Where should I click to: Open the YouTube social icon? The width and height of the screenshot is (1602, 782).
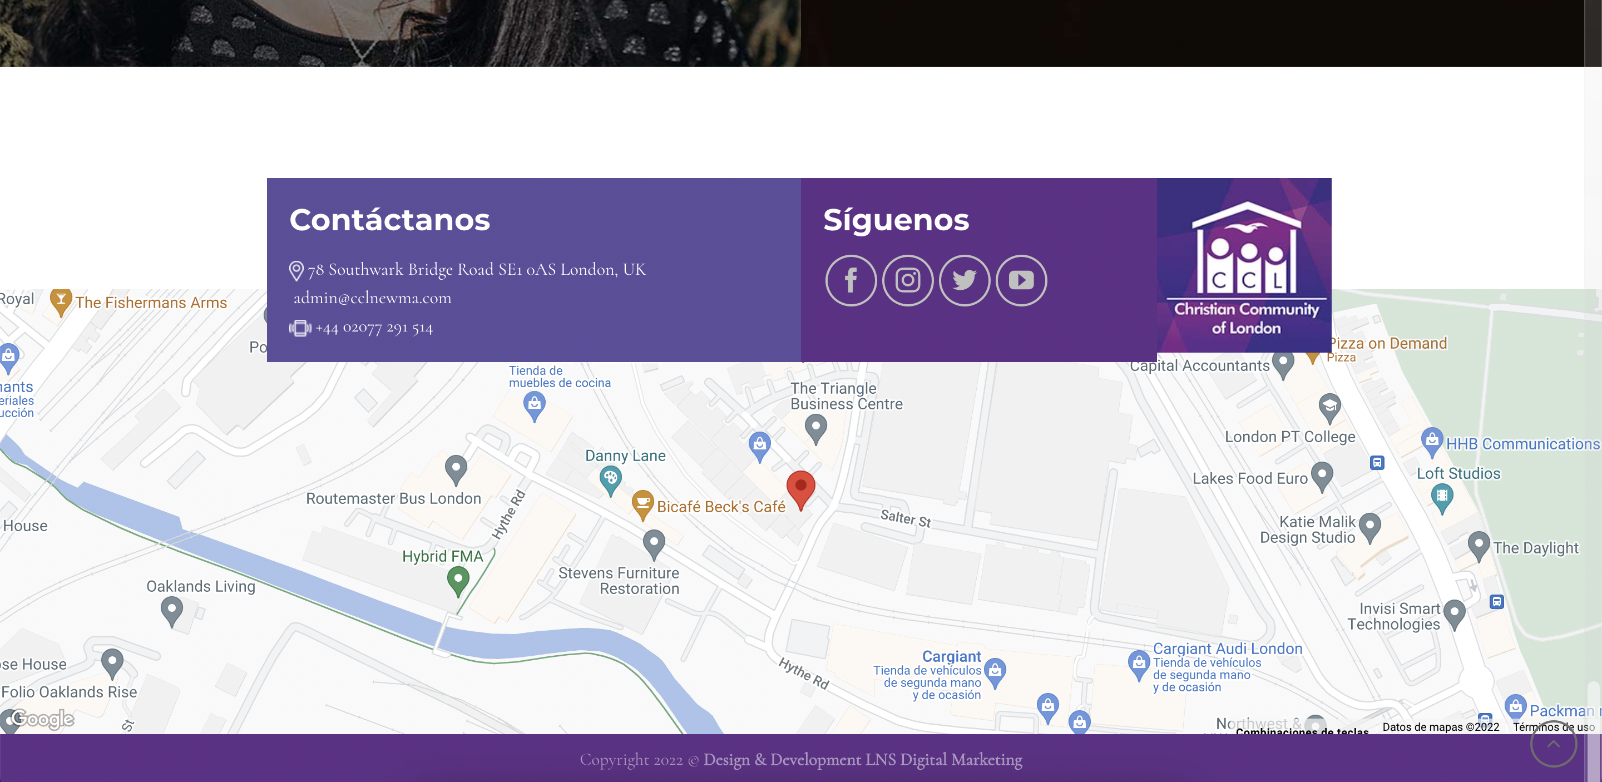coord(1021,280)
